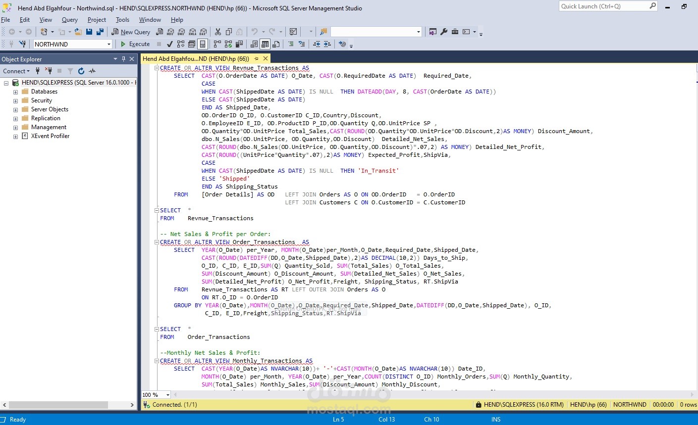
Task: Open the NORTHWND database dropdown
Action: [x=109, y=44]
